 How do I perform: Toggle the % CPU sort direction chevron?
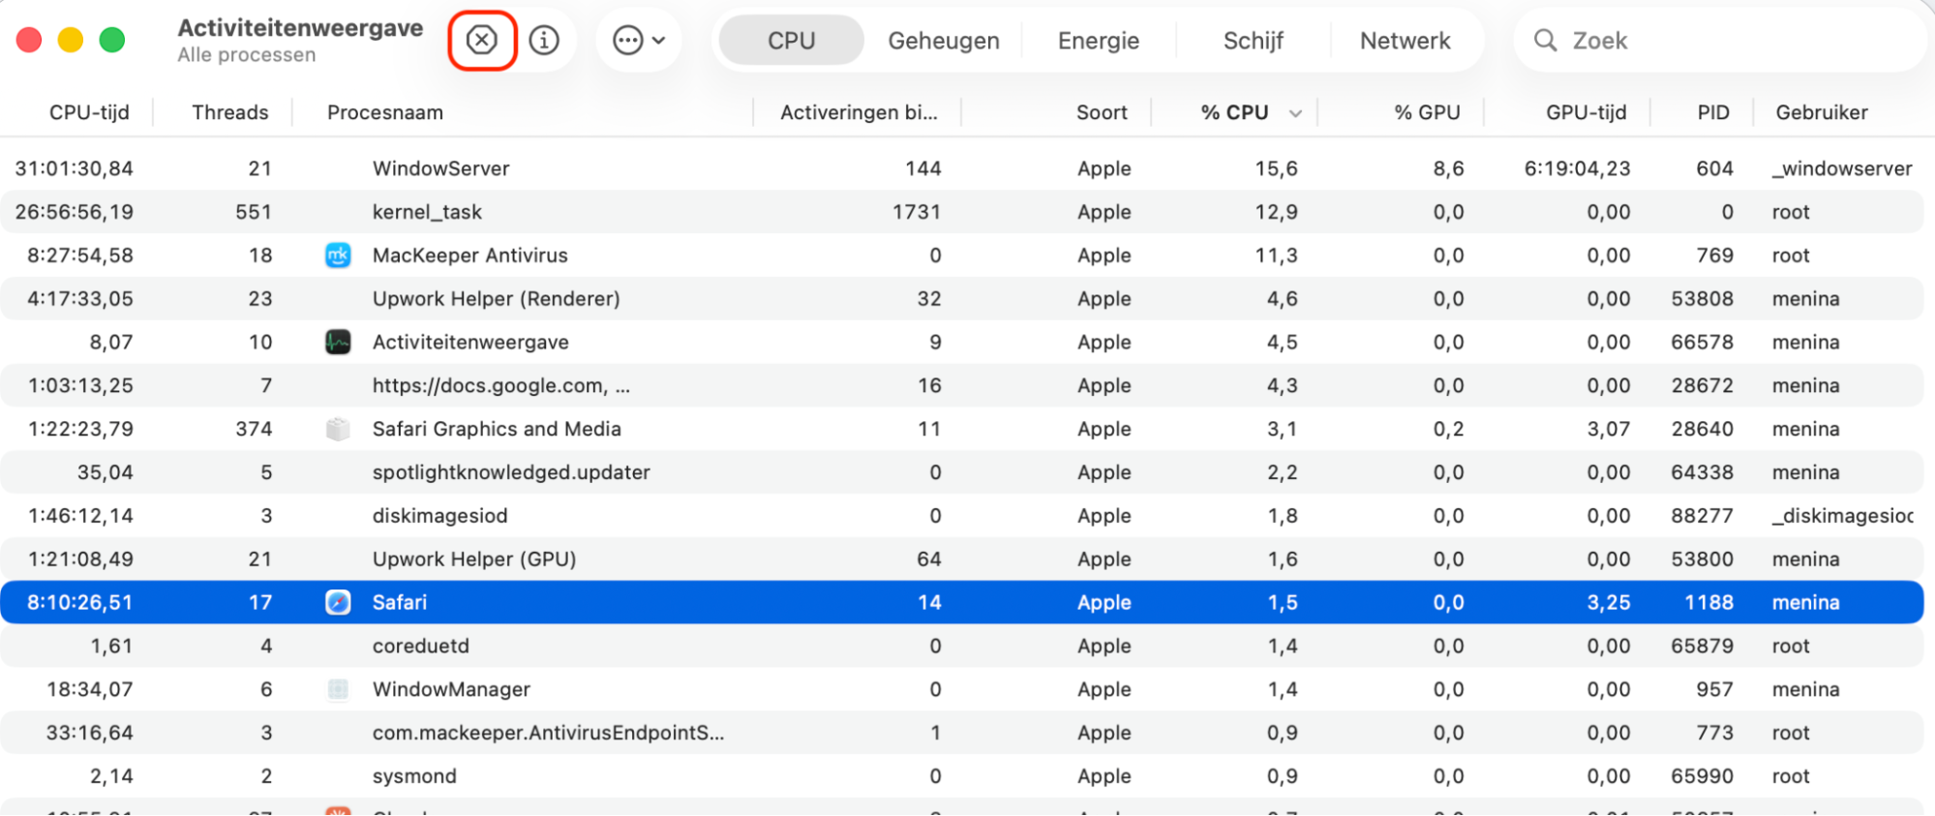pyautogui.click(x=1295, y=113)
